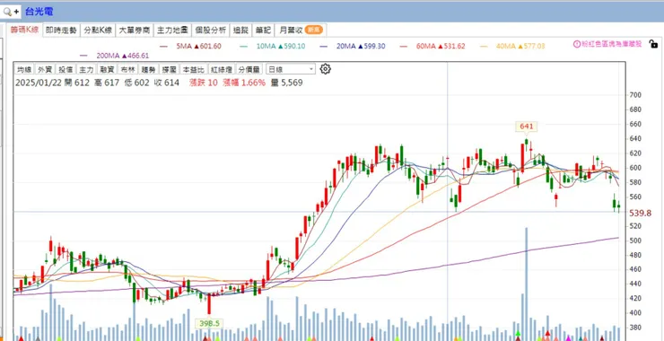Click the vertical crosshair line on chart

(x=448, y=201)
